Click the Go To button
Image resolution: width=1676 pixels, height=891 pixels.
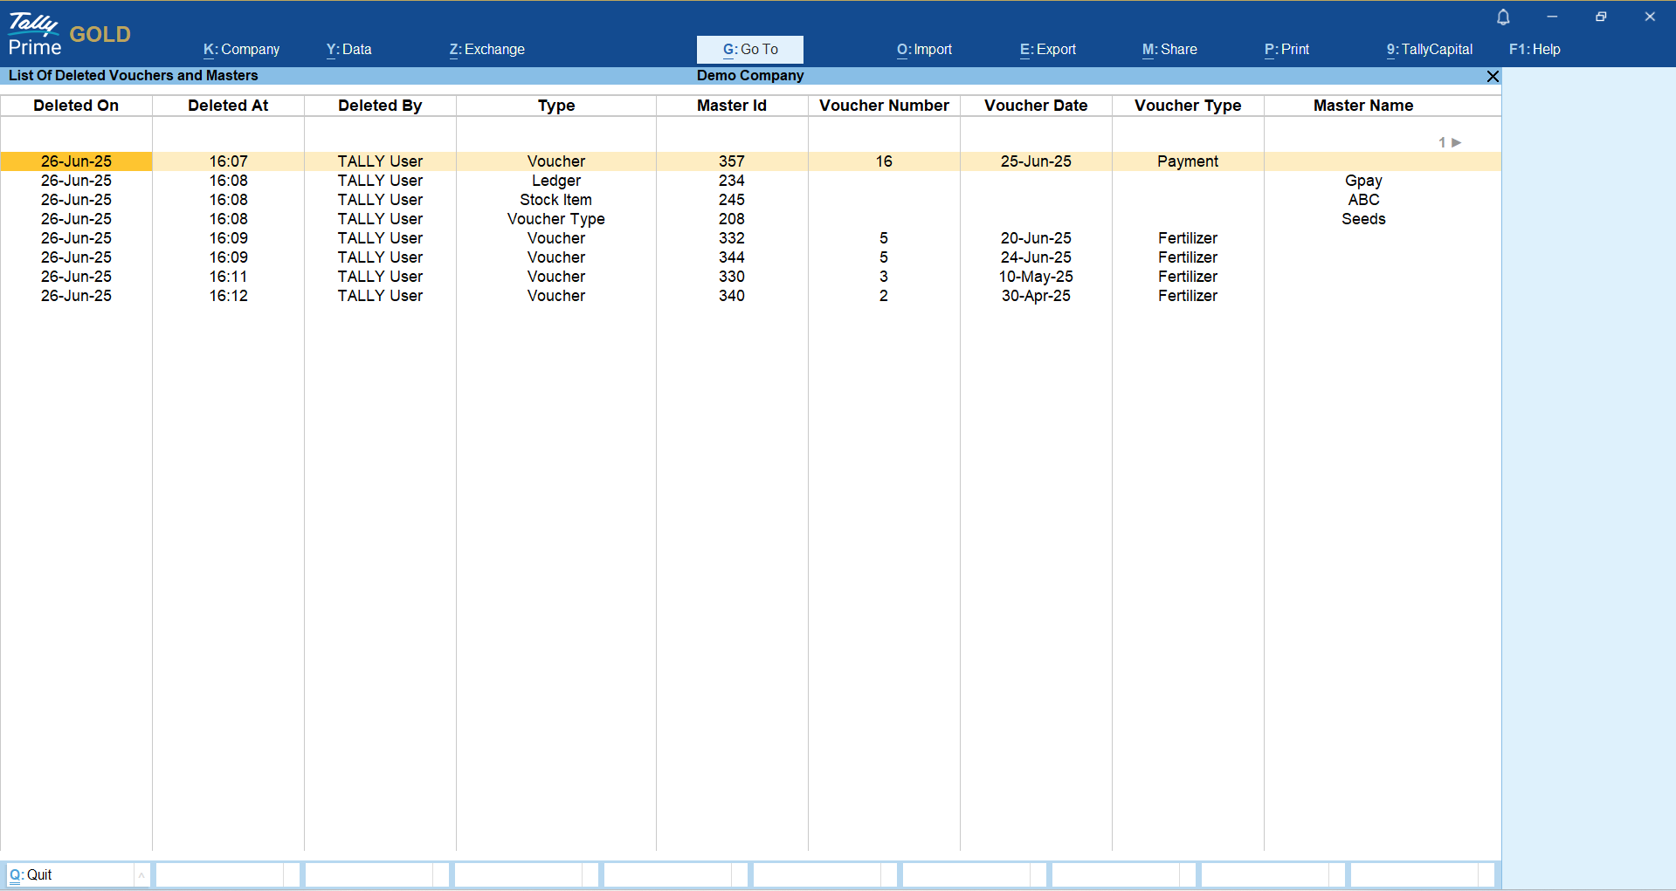point(749,50)
